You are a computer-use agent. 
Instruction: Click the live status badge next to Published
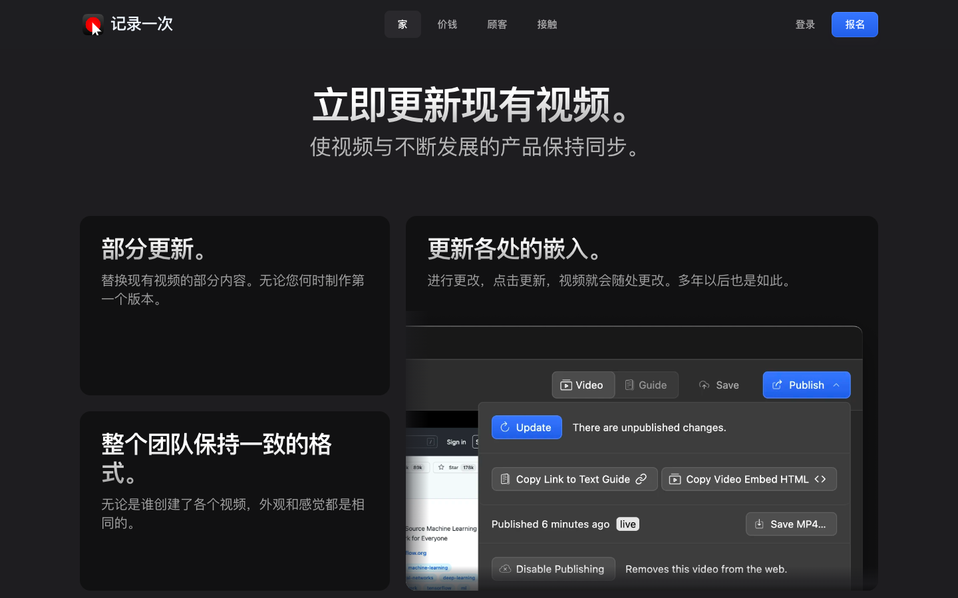[x=627, y=524]
